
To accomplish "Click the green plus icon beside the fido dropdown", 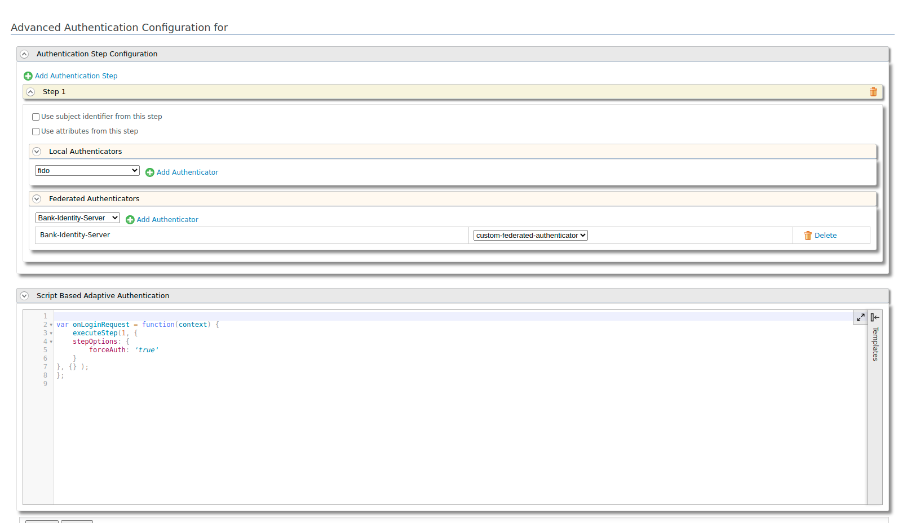I will [150, 172].
